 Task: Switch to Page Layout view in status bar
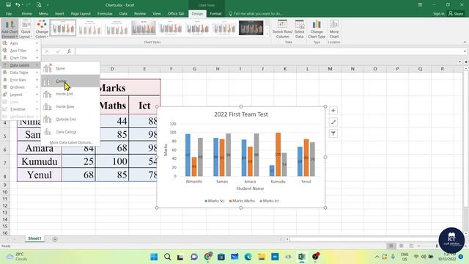(401, 246)
